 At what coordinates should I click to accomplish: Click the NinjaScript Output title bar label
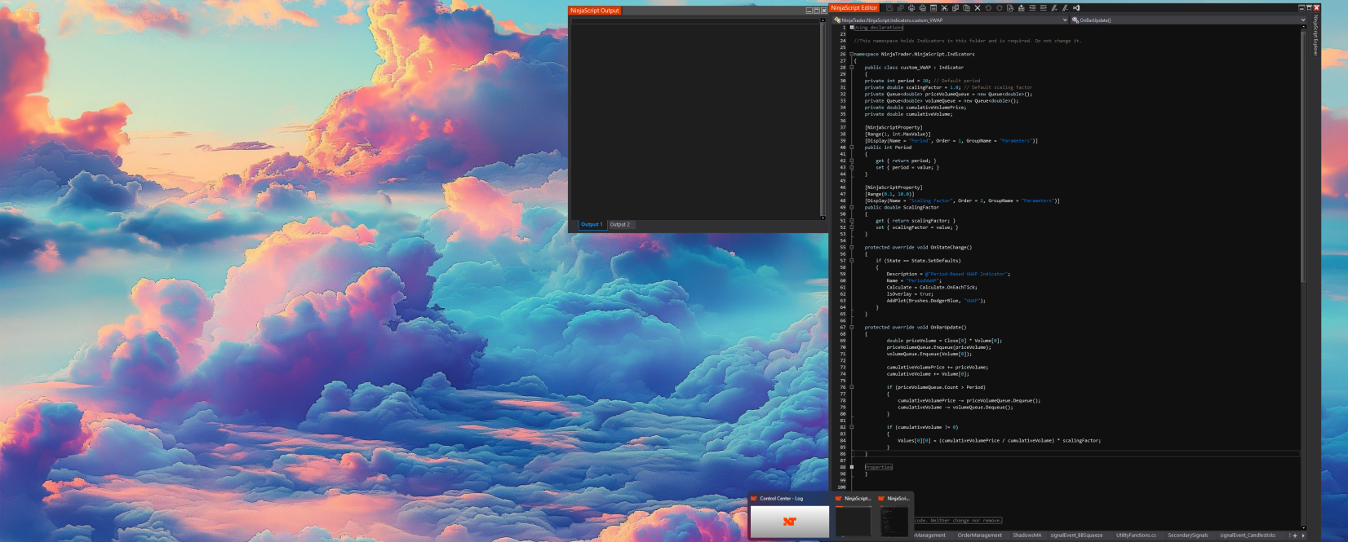tap(595, 11)
